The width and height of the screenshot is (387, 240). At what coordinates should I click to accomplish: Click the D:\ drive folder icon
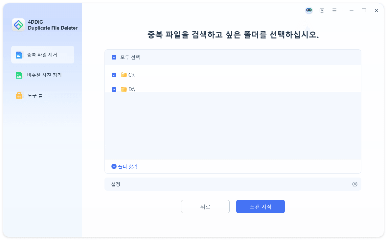[x=124, y=89]
